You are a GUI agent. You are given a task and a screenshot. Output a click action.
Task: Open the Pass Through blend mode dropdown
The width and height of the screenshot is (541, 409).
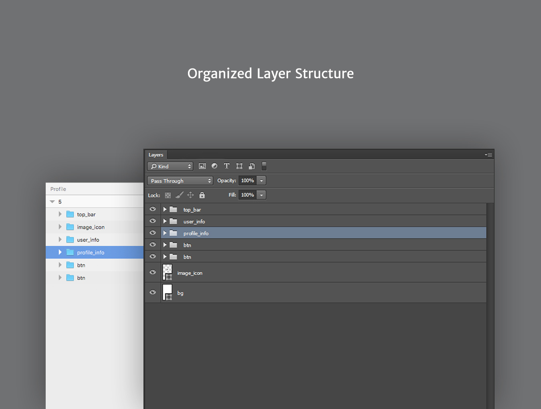tap(180, 181)
